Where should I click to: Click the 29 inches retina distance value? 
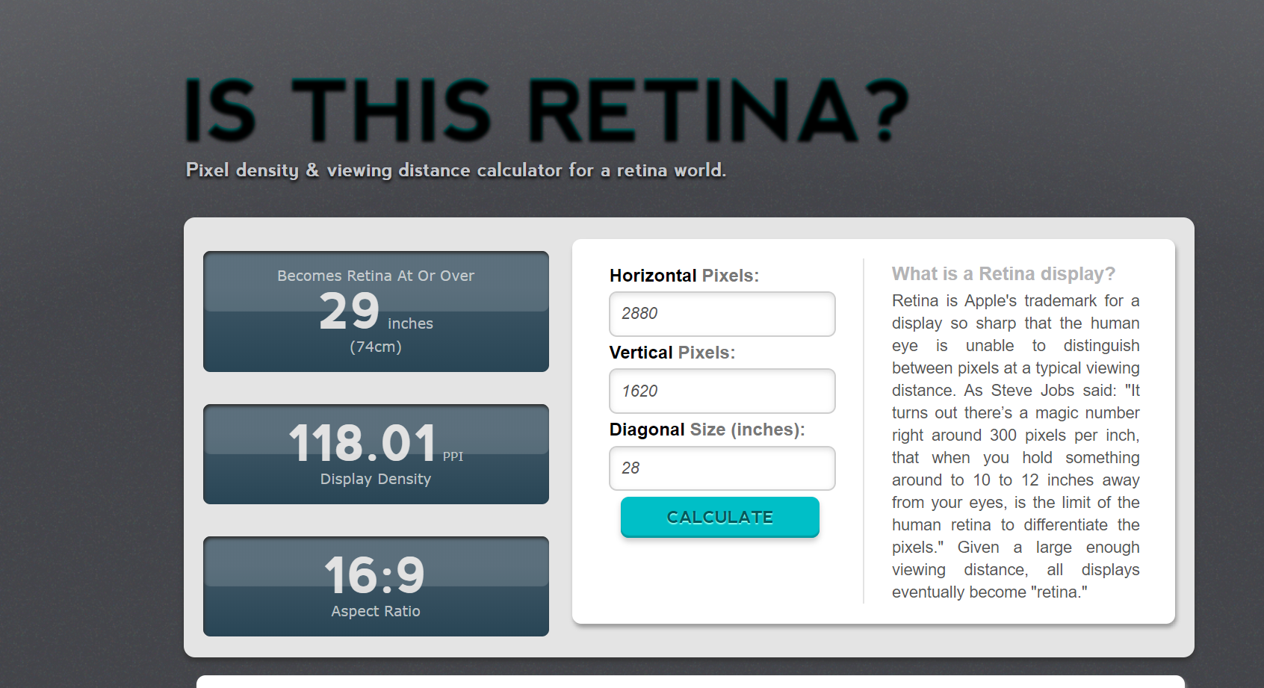pos(376,312)
